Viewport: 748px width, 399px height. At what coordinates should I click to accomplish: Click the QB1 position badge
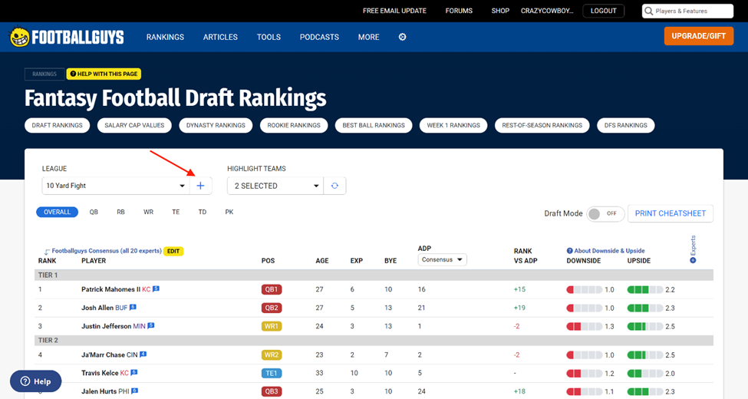click(x=272, y=289)
